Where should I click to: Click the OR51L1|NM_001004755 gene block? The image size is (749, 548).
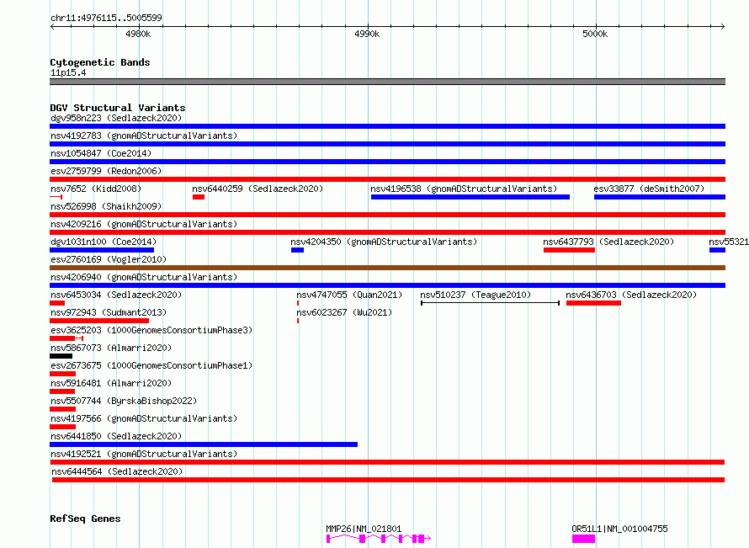tap(584, 539)
